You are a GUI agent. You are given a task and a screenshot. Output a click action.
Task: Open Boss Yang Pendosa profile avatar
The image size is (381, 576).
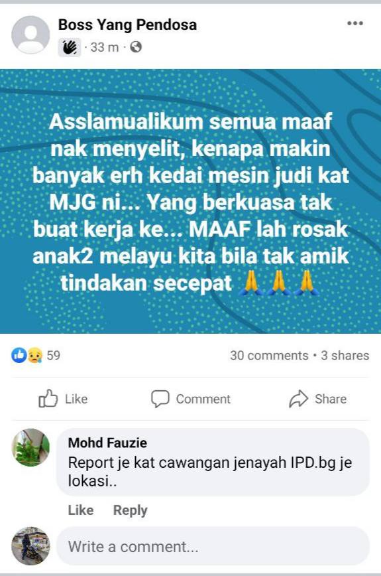[x=30, y=35]
